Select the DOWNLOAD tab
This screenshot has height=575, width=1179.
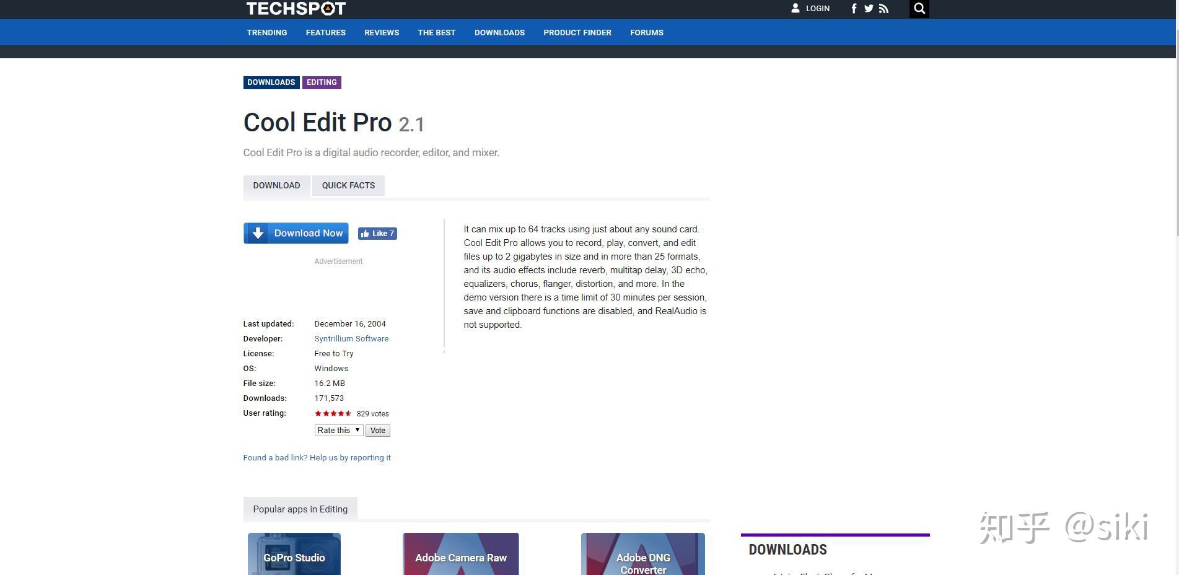tap(276, 185)
